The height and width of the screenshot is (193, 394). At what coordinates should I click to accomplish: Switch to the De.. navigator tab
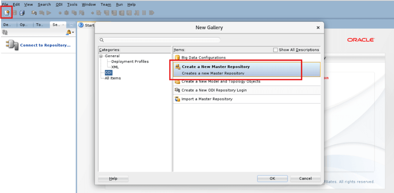coord(8,25)
